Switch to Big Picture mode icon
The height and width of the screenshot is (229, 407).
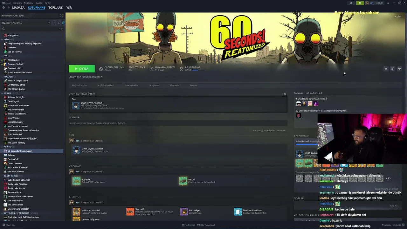click(x=388, y=3)
